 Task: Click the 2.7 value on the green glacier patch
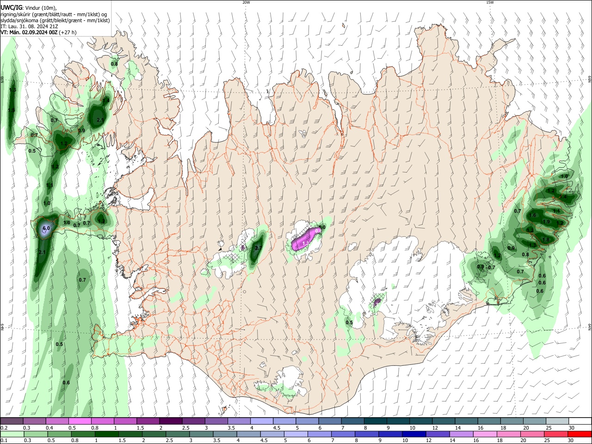click(x=258, y=248)
